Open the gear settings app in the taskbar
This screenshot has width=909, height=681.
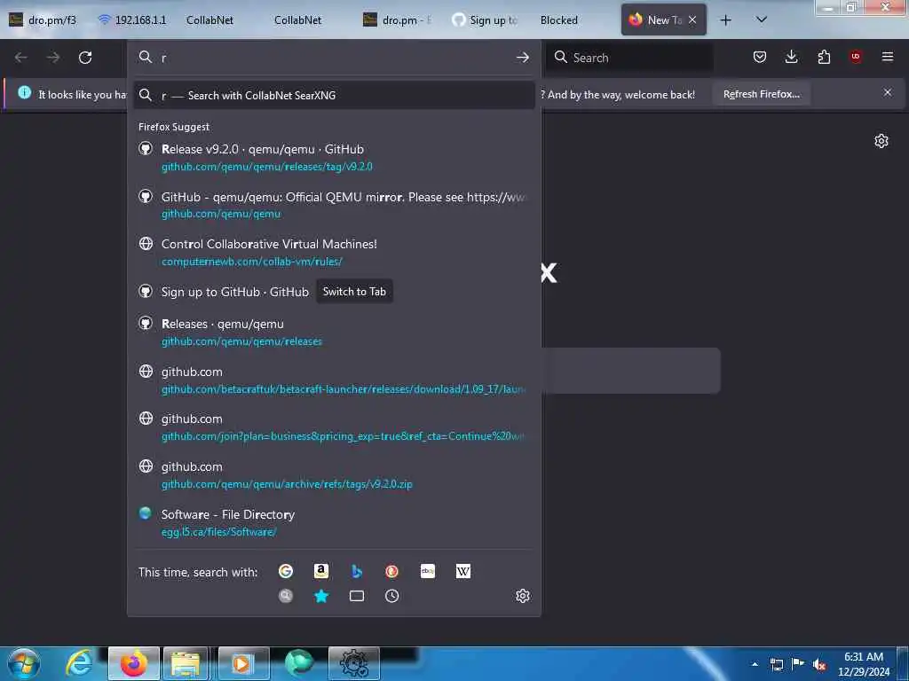click(x=353, y=663)
